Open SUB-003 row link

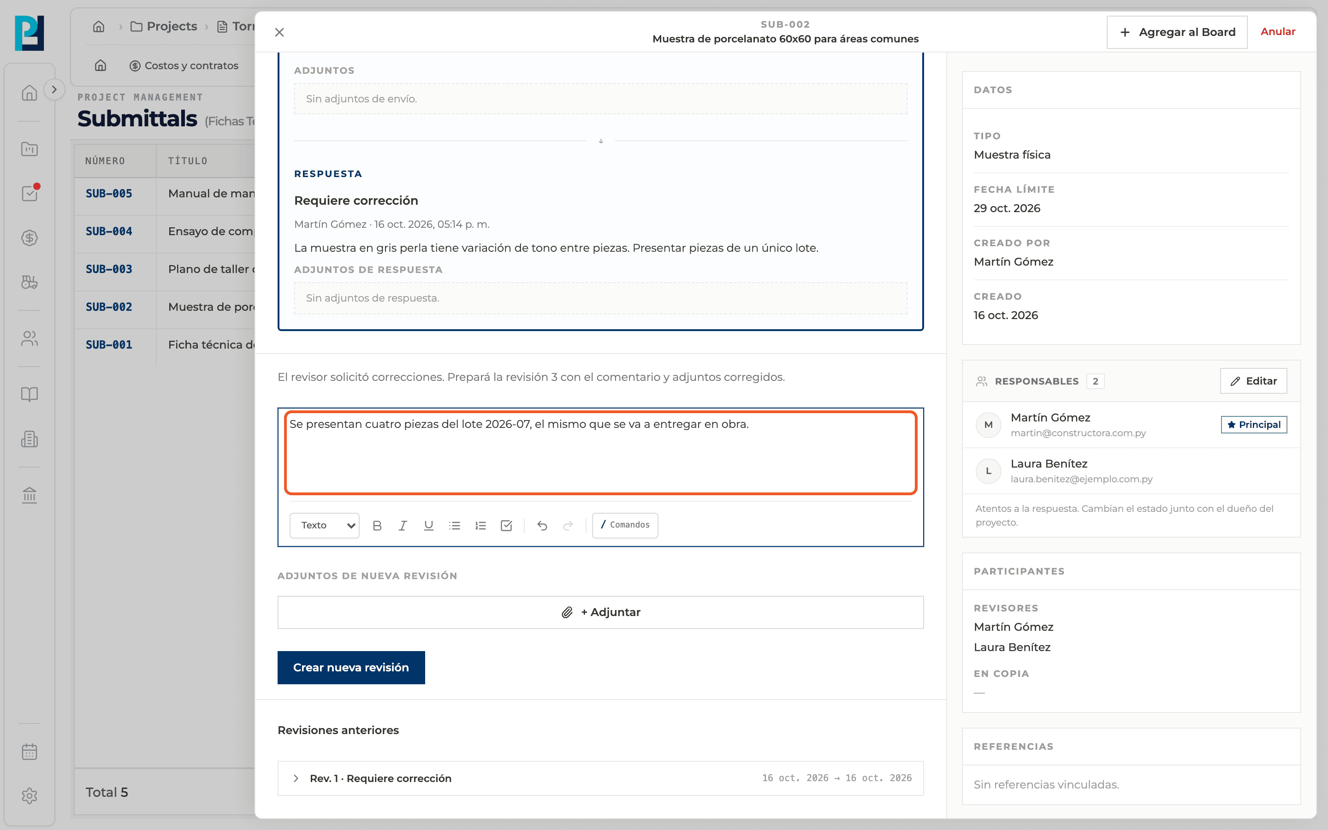109,269
